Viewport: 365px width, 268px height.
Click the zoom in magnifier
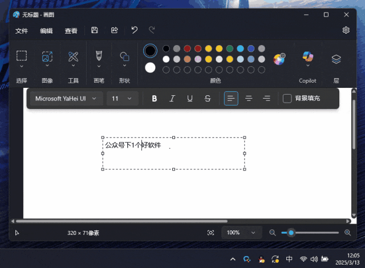click(347, 233)
